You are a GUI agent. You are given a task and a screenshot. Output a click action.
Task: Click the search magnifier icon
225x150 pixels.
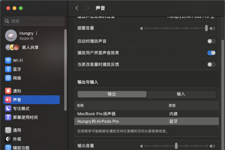(7, 21)
